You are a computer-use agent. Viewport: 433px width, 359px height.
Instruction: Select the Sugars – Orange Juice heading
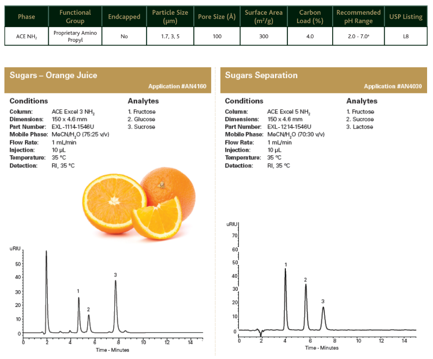tap(54, 75)
